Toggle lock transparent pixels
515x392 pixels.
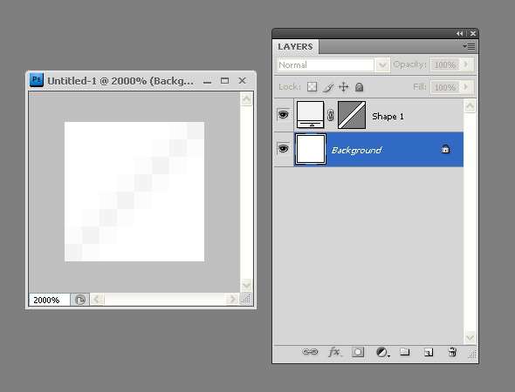(x=312, y=87)
